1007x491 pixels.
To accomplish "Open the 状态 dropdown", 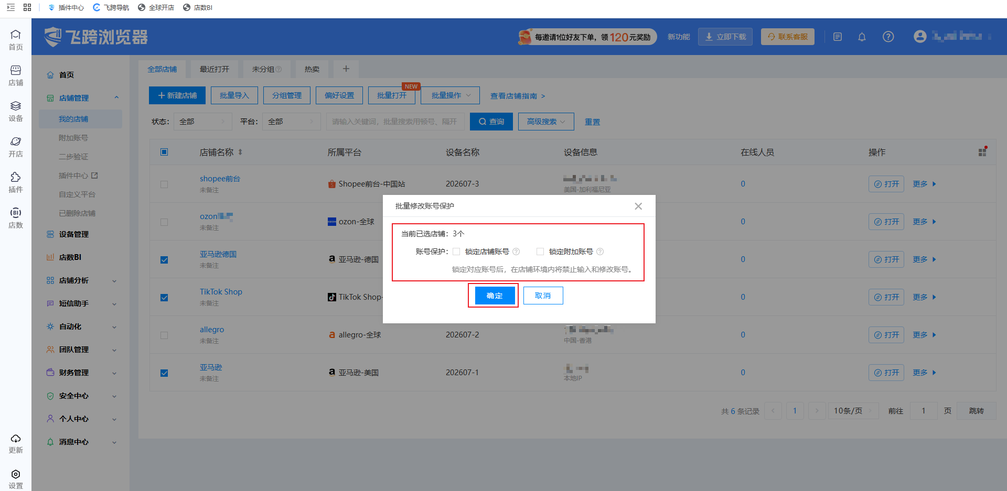I will [x=203, y=122].
